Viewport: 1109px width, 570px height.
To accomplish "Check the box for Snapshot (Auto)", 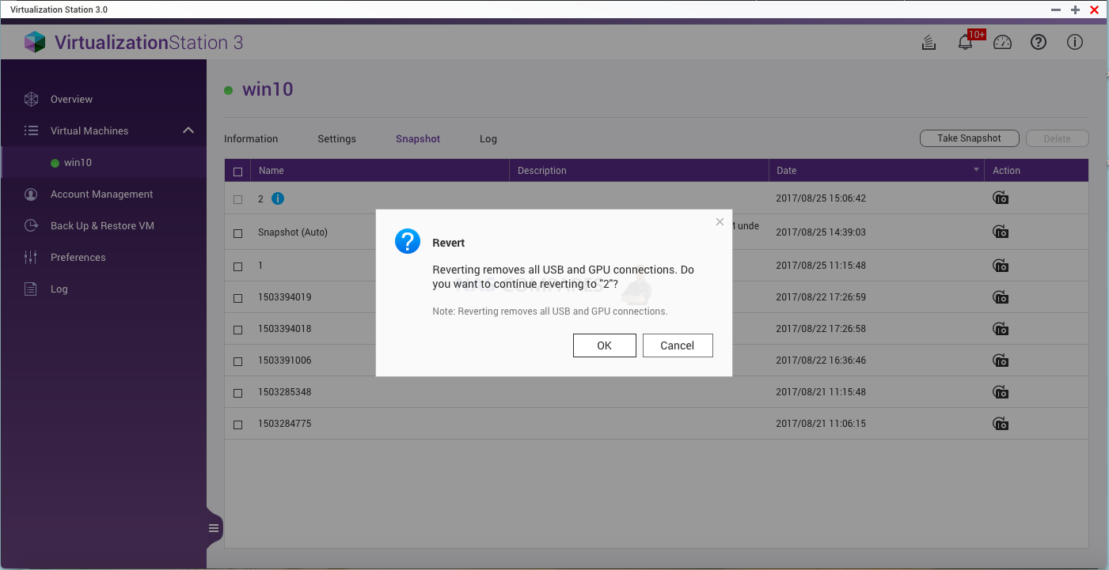I will pyautogui.click(x=237, y=233).
